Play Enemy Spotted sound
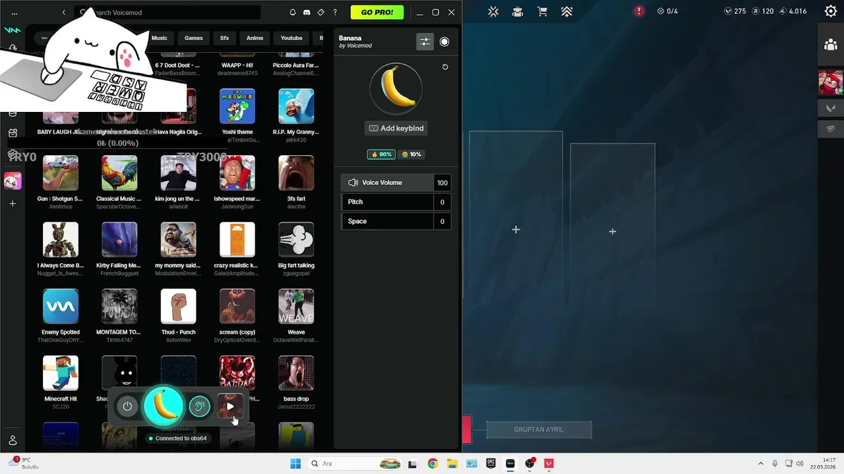 60,306
